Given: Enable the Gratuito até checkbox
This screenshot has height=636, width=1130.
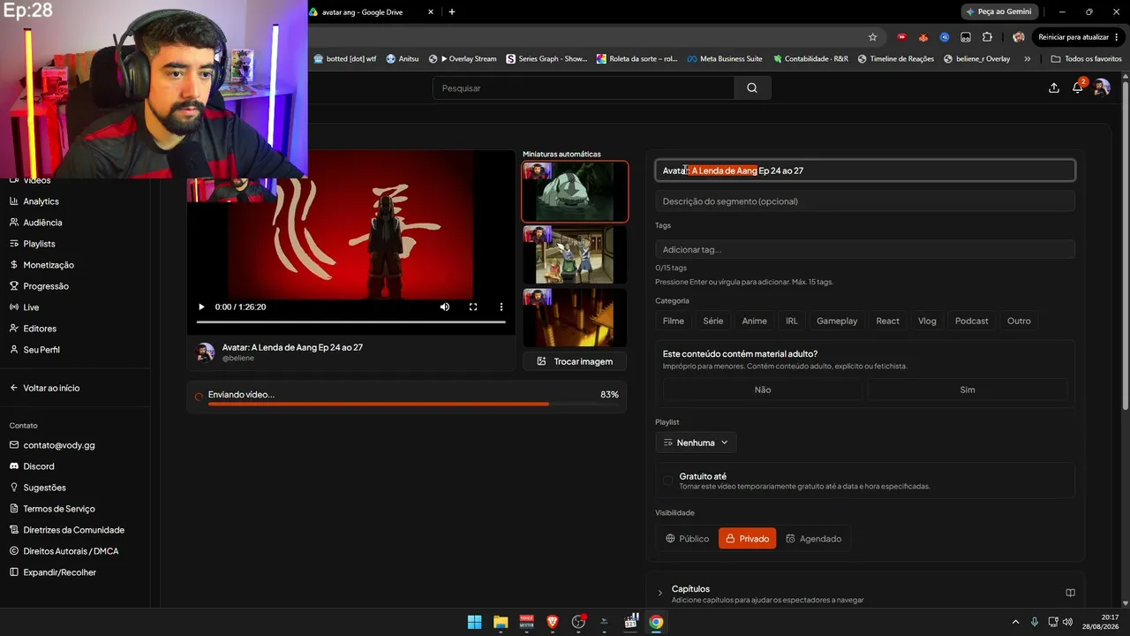Looking at the screenshot, I should pyautogui.click(x=667, y=481).
